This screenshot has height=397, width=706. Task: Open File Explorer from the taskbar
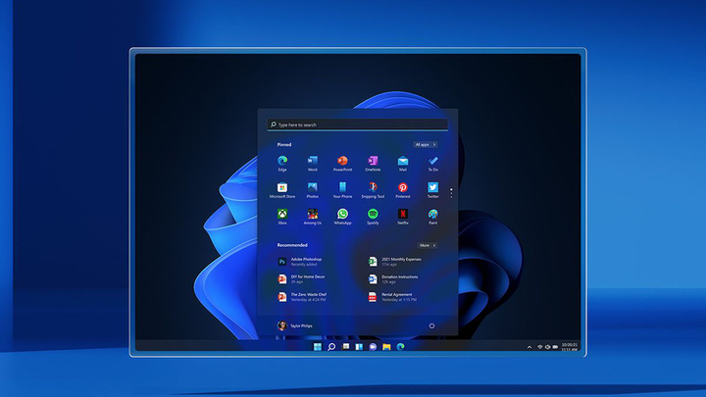[386, 347]
